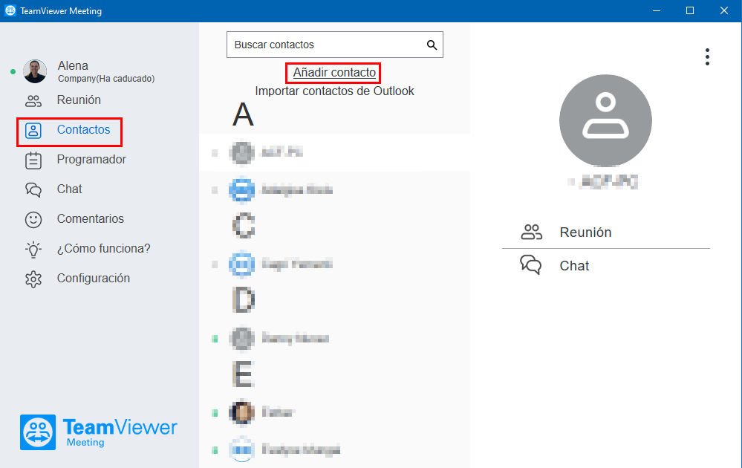Image resolution: width=742 pixels, height=468 pixels.
Task: Select Programador in the left menu
Action: [91, 160]
